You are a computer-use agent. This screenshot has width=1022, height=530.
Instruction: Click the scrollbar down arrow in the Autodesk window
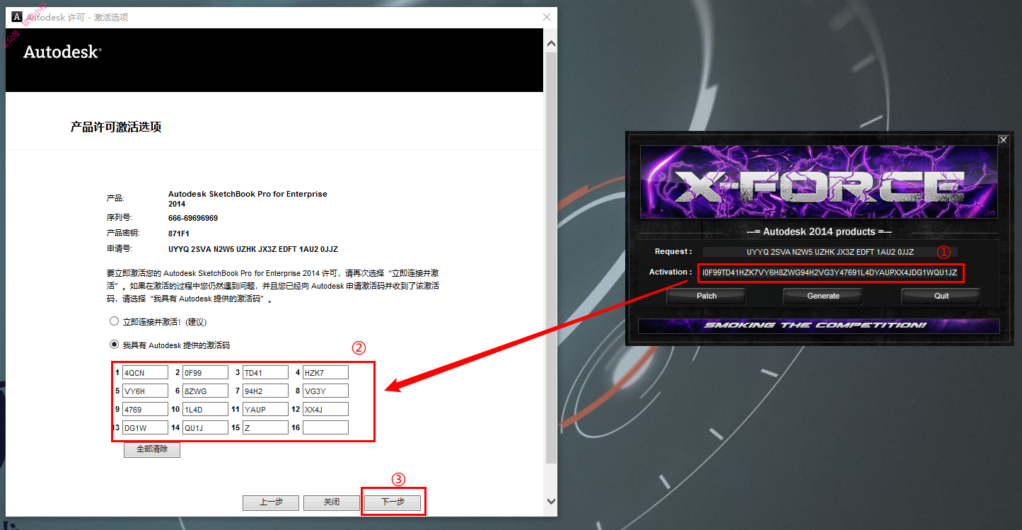[552, 500]
